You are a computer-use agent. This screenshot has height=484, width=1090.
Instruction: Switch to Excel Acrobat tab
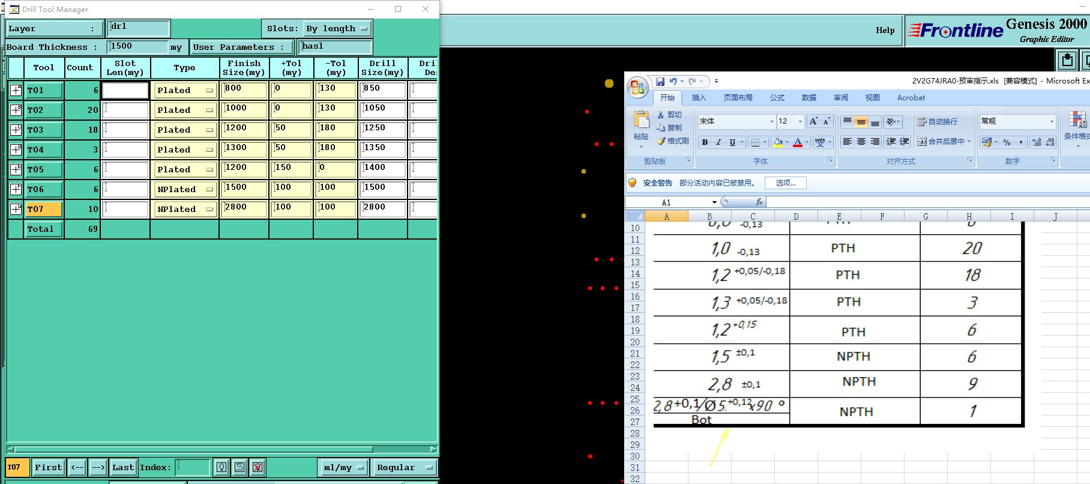click(x=911, y=97)
